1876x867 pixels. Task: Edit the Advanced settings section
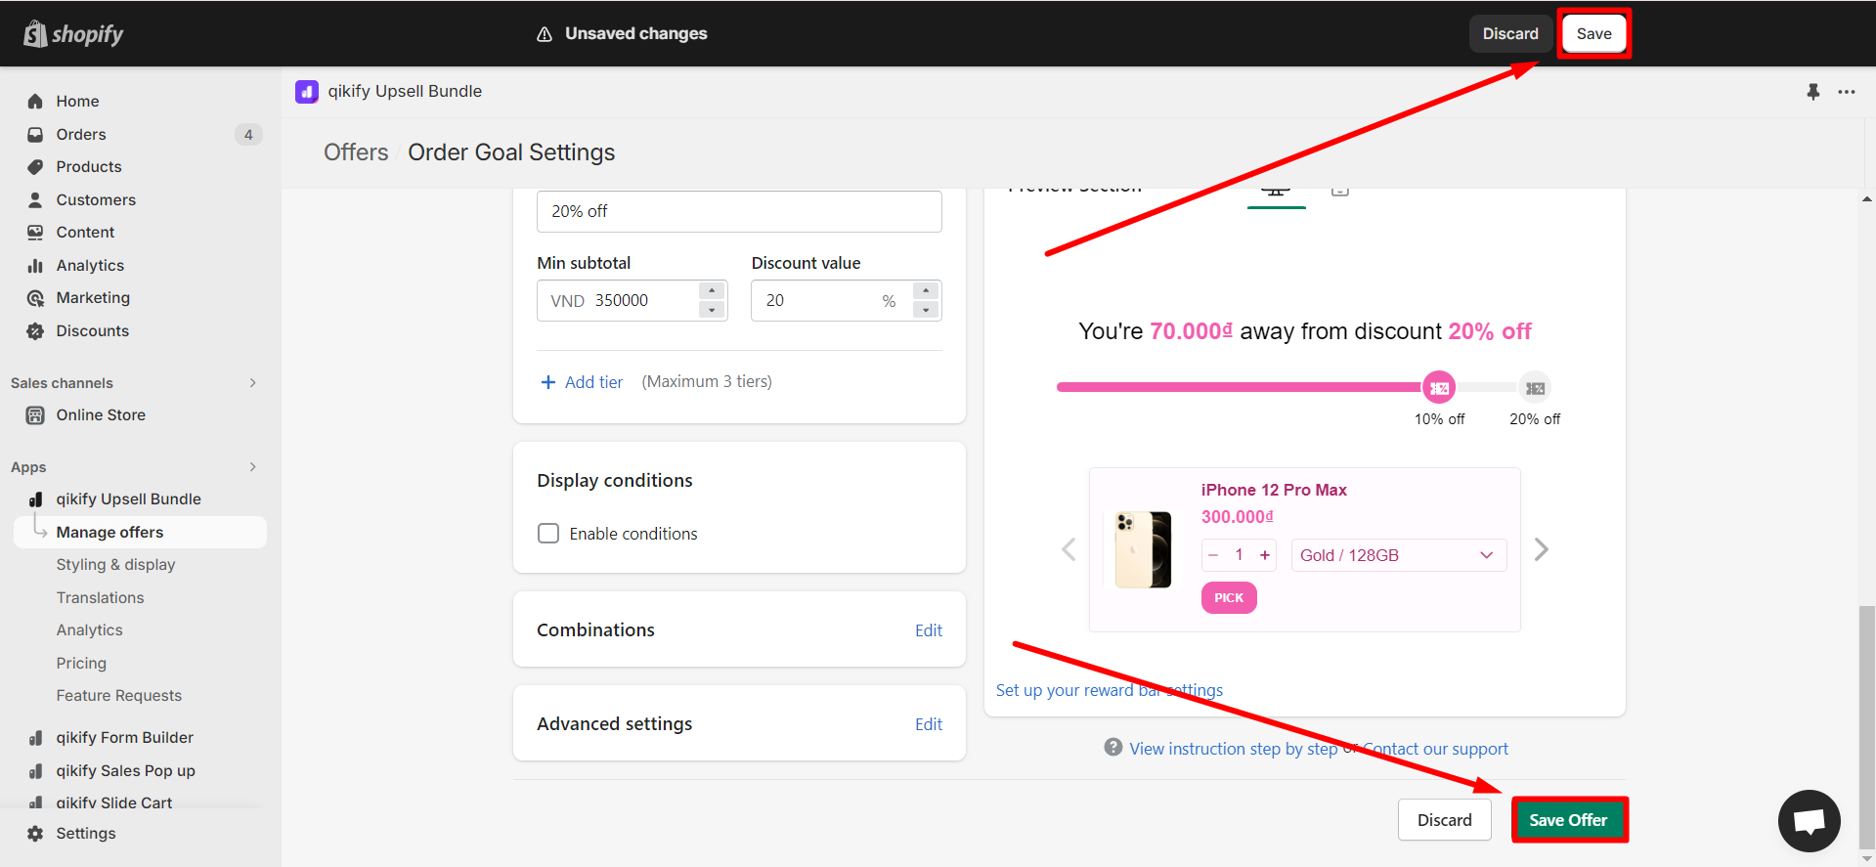pos(929,724)
